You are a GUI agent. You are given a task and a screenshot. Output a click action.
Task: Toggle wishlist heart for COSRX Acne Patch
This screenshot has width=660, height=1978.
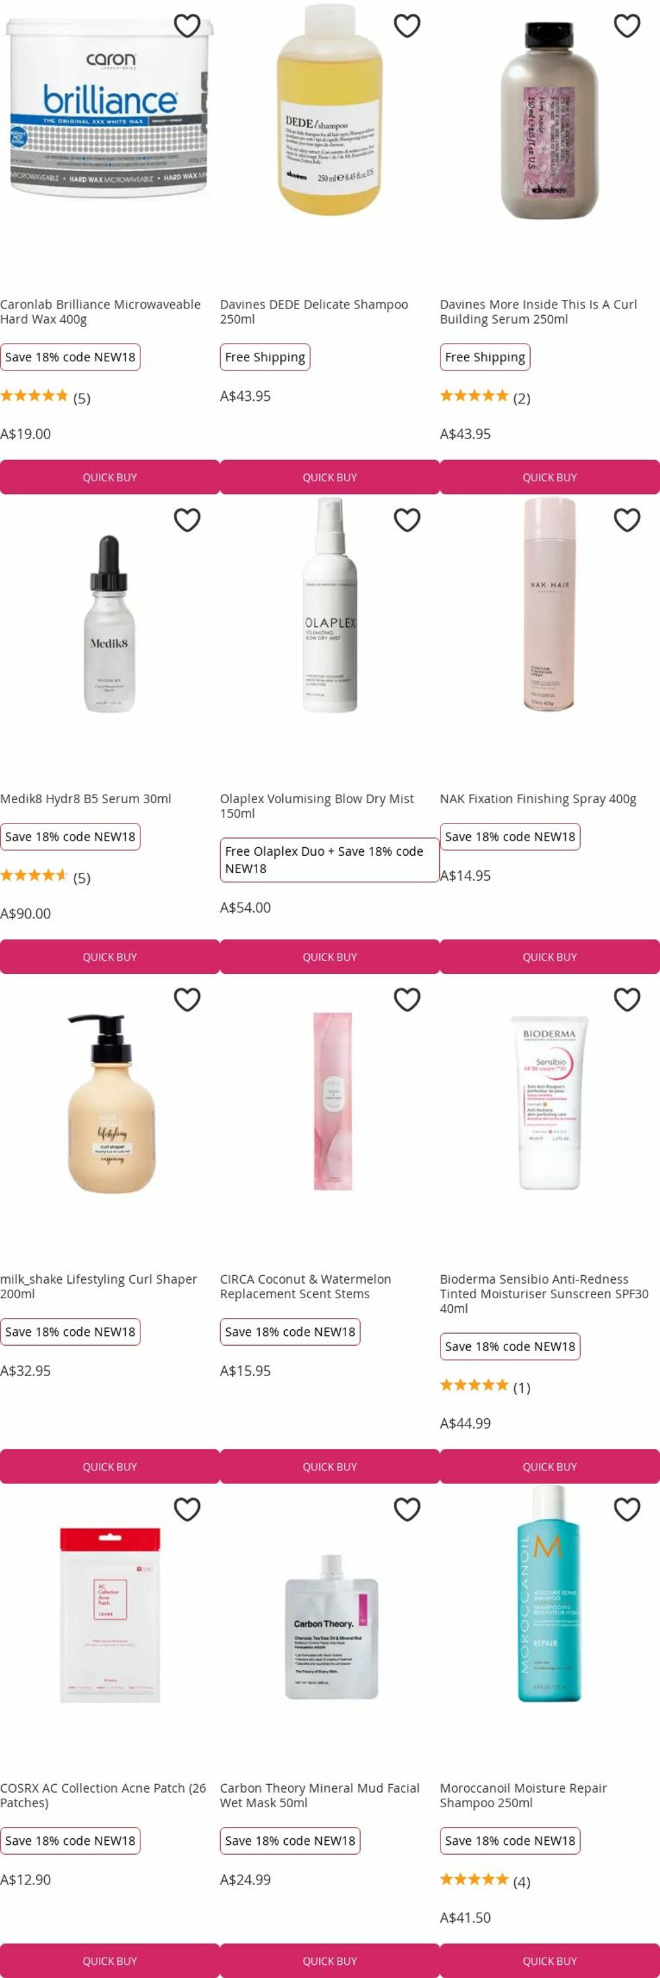(x=187, y=1509)
